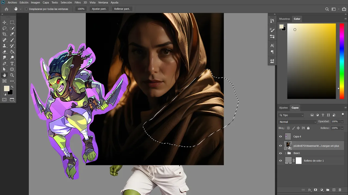This screenshot has width=348, height=195.
Task: Select the Lasso tool
Action: [4, 28]
